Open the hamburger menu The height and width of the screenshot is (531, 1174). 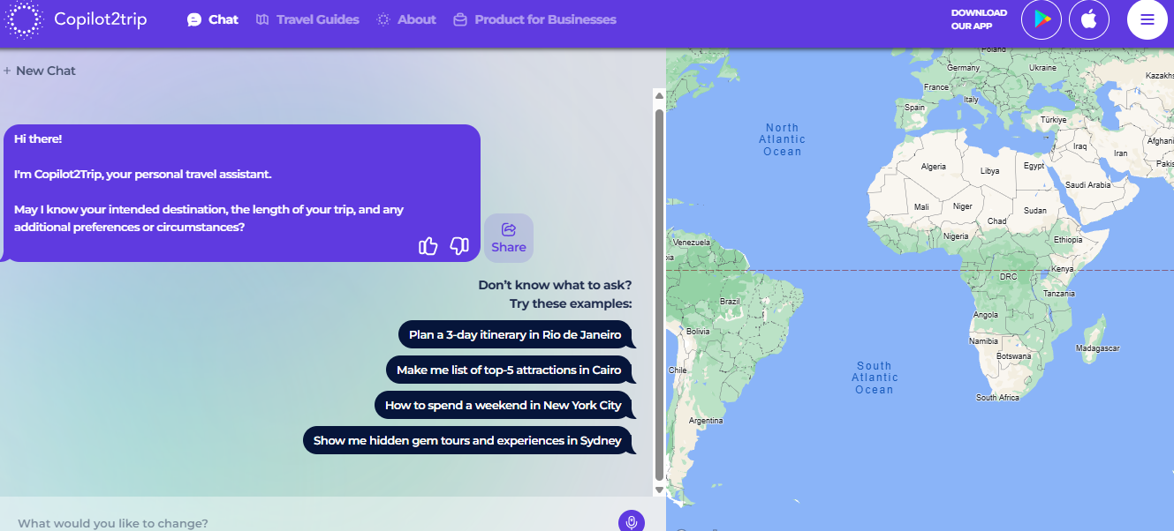(x=1147, y=19)
